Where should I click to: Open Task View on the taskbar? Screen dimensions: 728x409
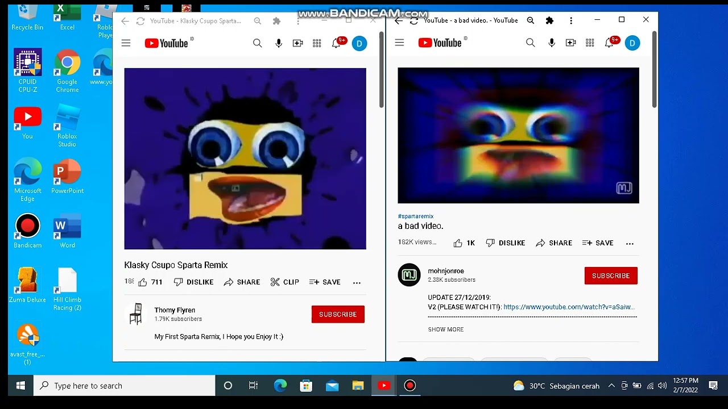(x=254, y=386)
